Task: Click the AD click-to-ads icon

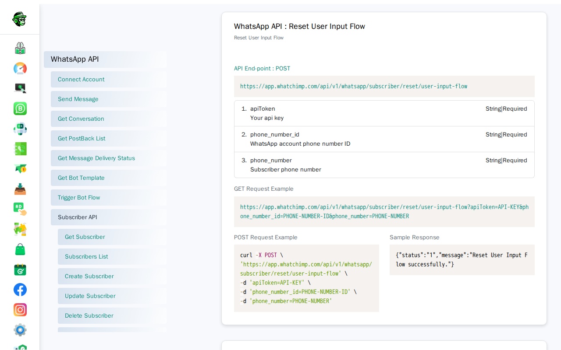Action: [x=20, y=209]
